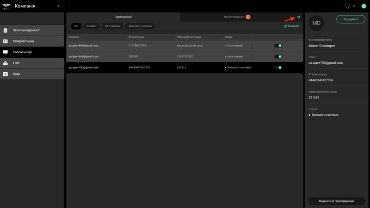The image size is (370, 208).
Task: Select the Не в мережі filter chip
Action: pos(112,26)
